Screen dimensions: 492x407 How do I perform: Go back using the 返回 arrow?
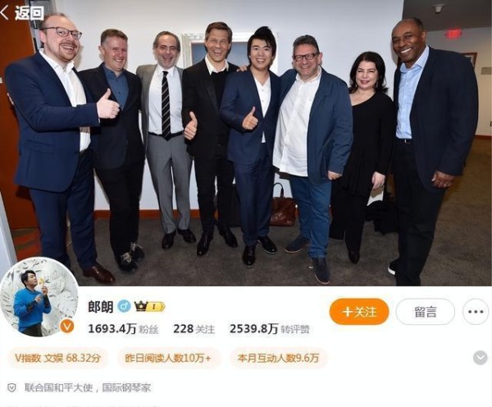[x=4, y=12]
